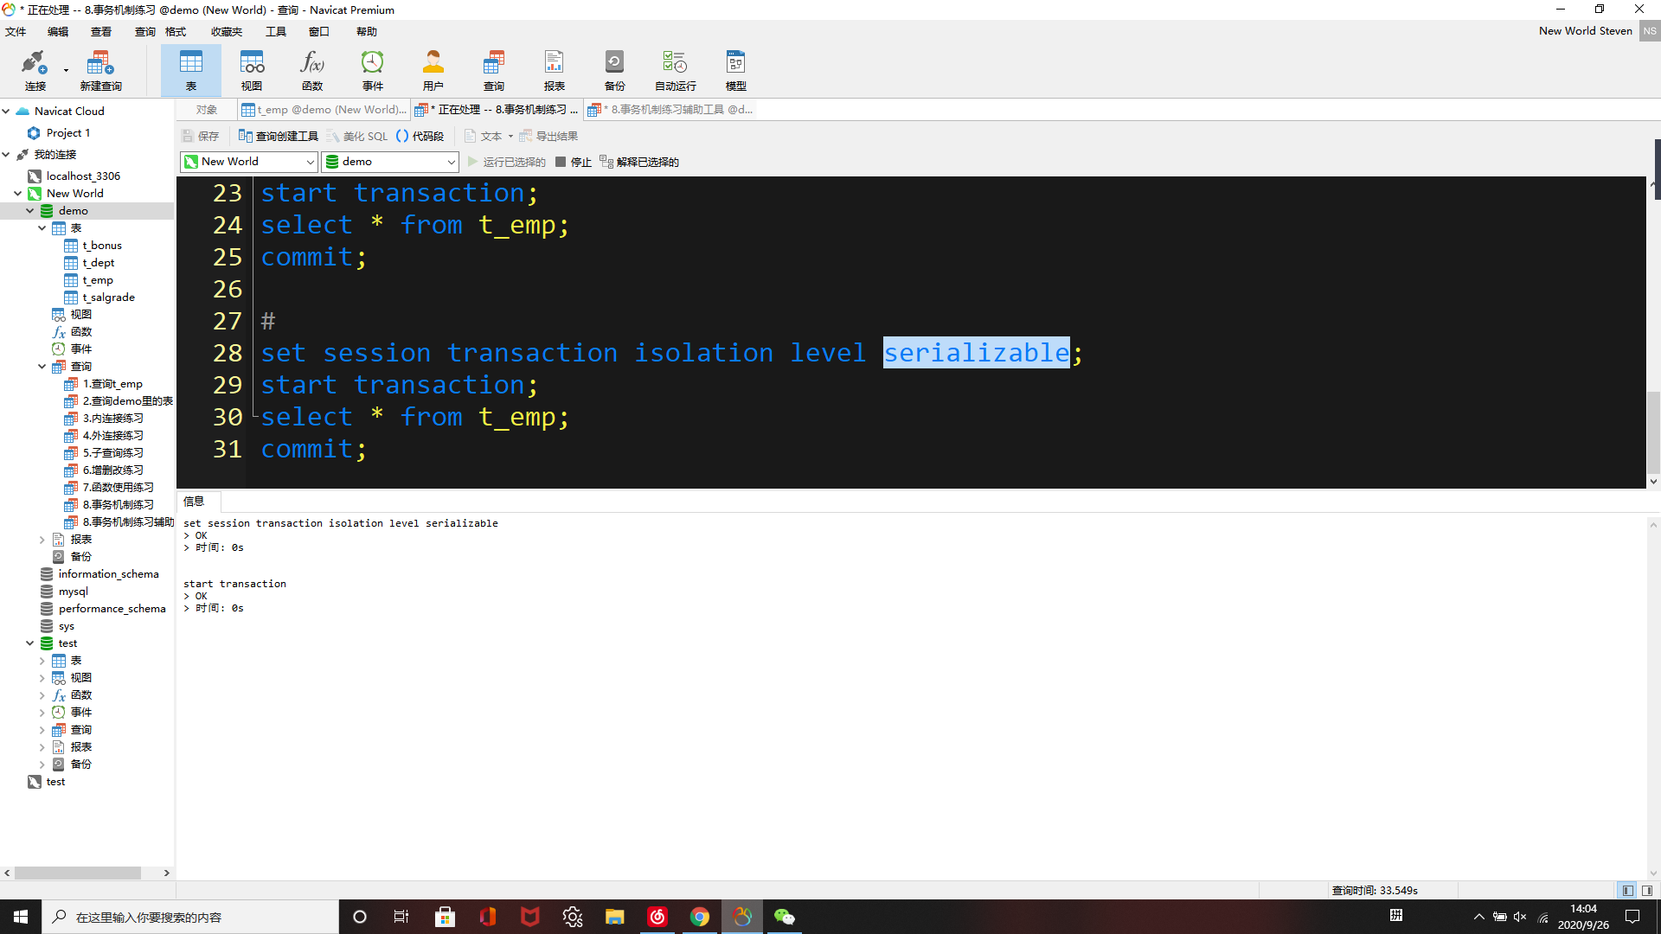Viewport: 1661px width, 934px height.
Task: Click the 美化 SQL button
Action: 357,137
